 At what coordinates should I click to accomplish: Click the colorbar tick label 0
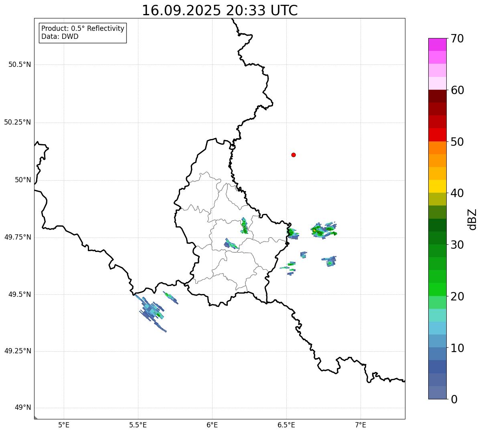coord(454,399)
